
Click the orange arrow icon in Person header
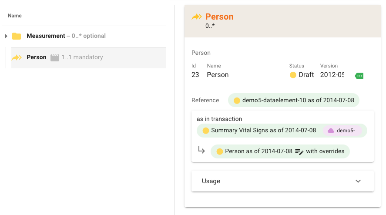click(197, 17)
